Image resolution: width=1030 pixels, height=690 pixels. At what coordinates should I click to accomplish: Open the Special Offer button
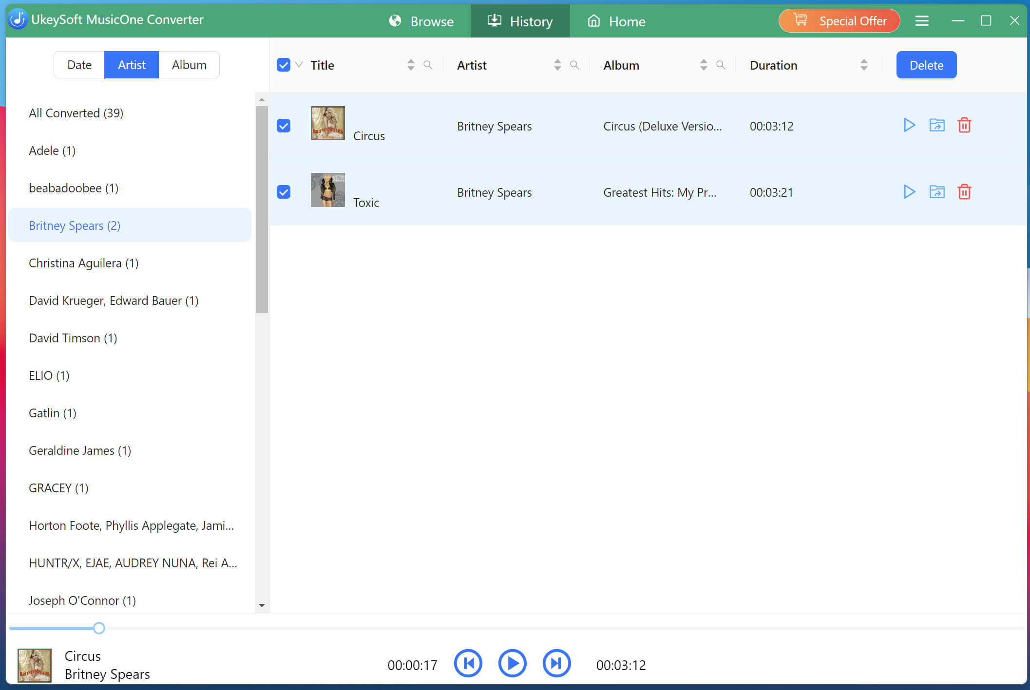839,21
